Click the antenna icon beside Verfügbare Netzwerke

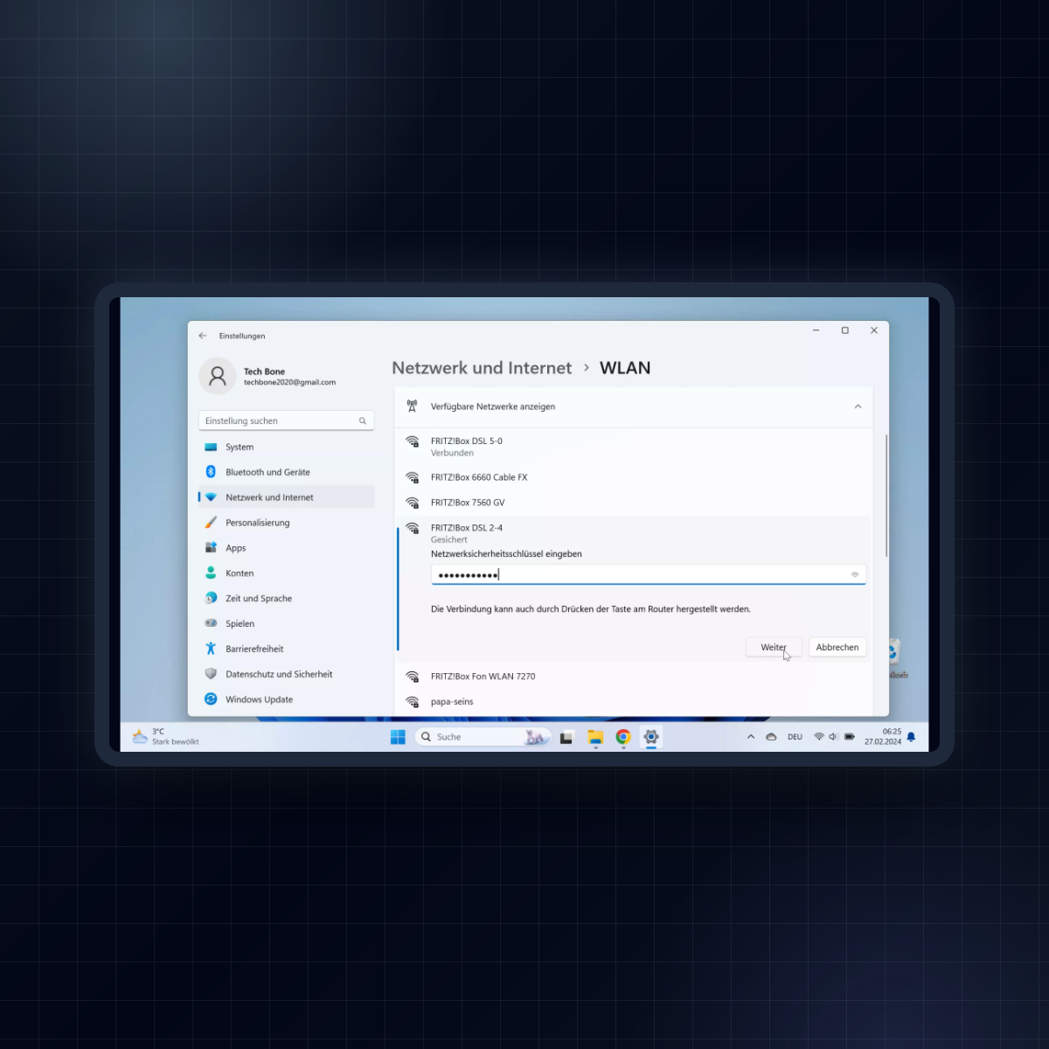pyautogui.click(x=412, y=406)
